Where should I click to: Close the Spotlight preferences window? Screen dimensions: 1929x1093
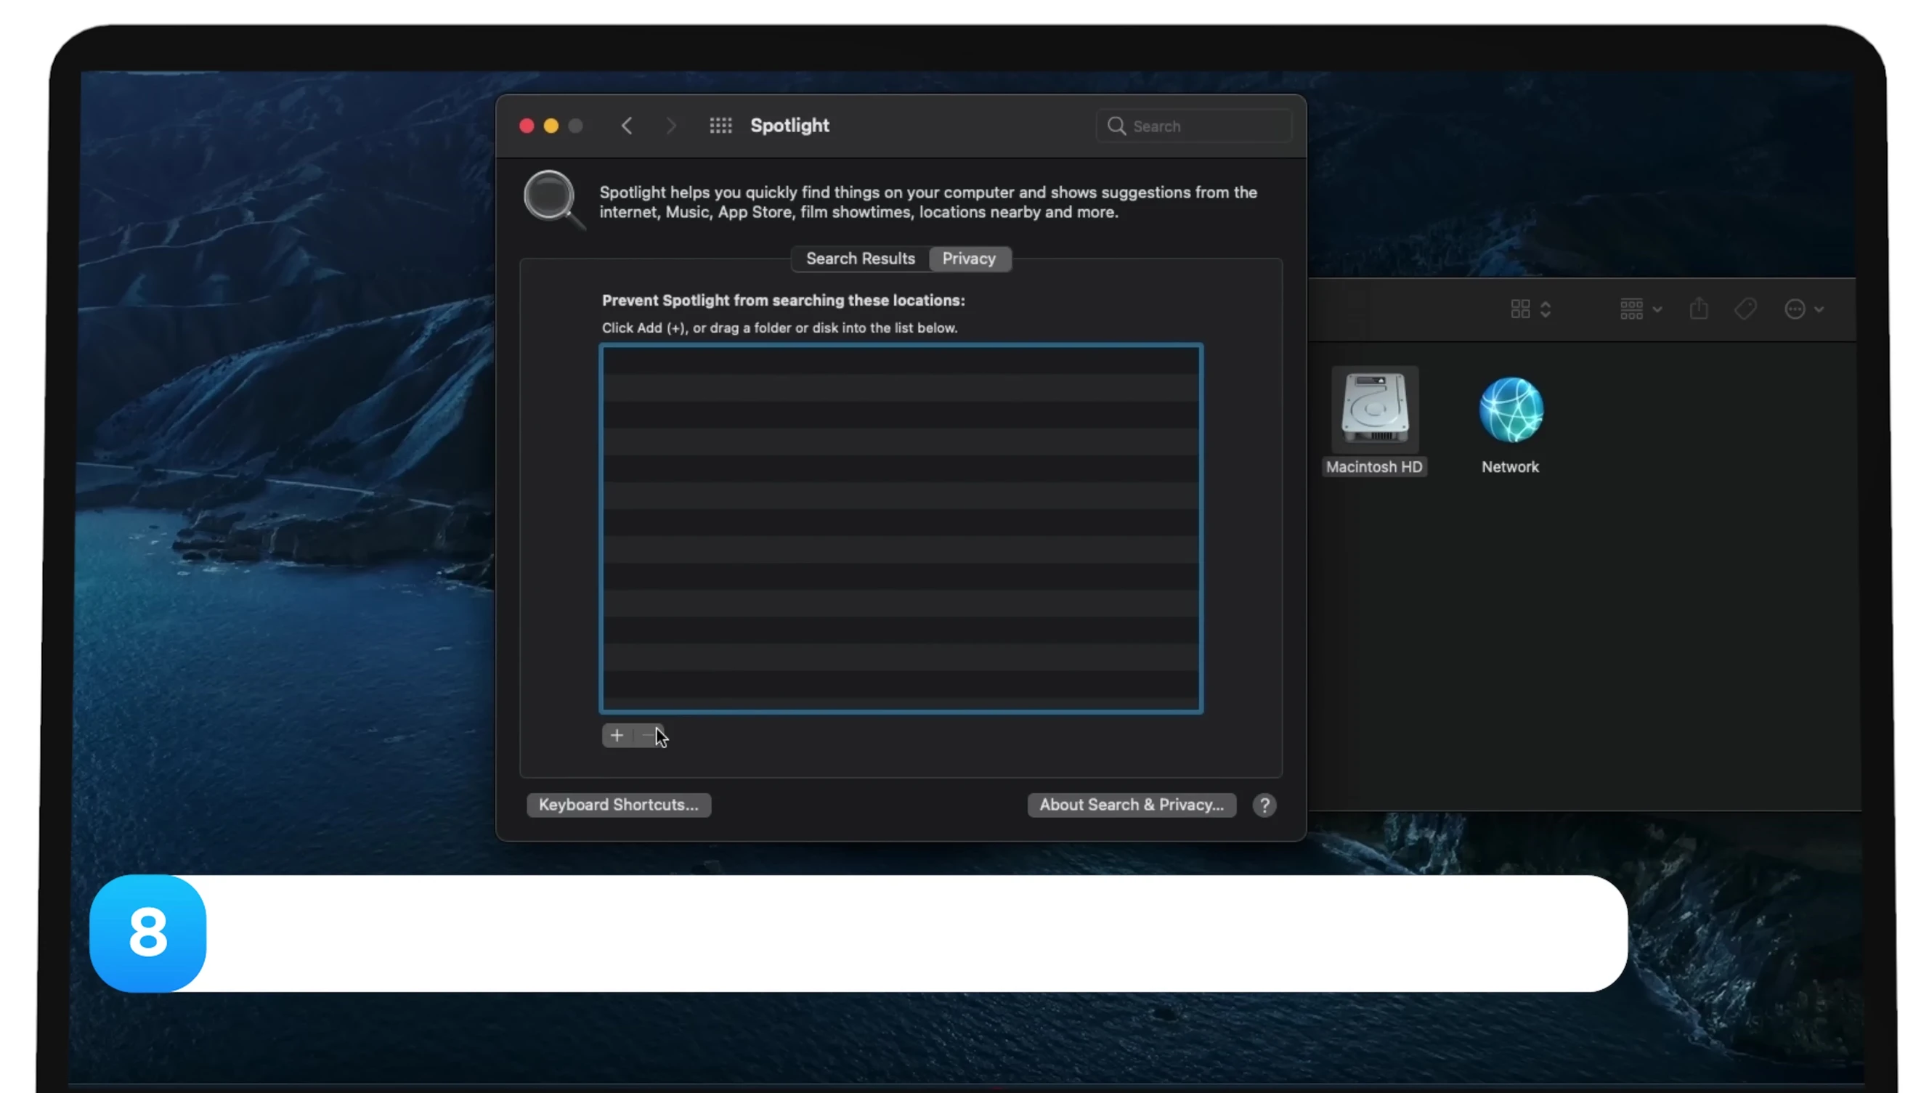tap(526, 126)
